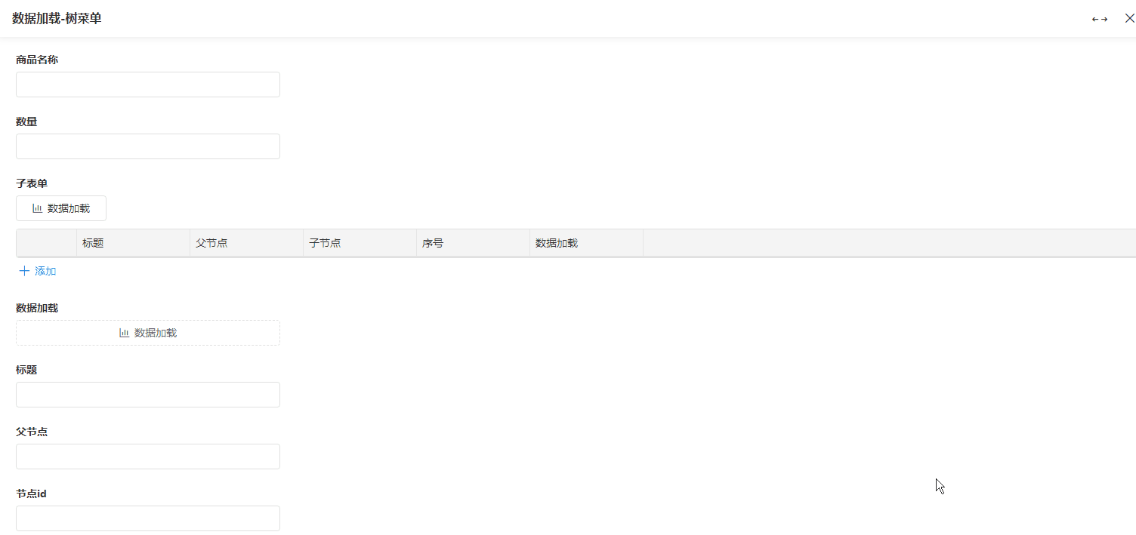Screen dimensions: 1136x535
Task: Select the 标题 column header
Action: pyautogui.click(x=132, y=243)
